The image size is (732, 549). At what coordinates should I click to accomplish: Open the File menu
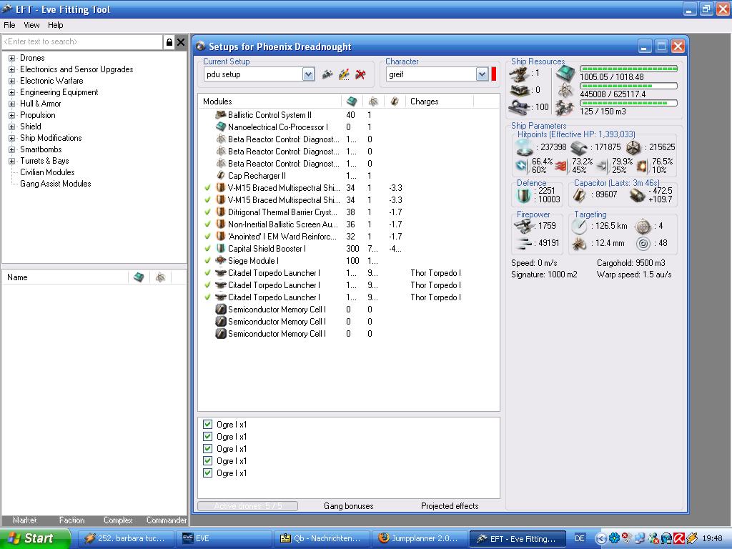pos(9,25)
